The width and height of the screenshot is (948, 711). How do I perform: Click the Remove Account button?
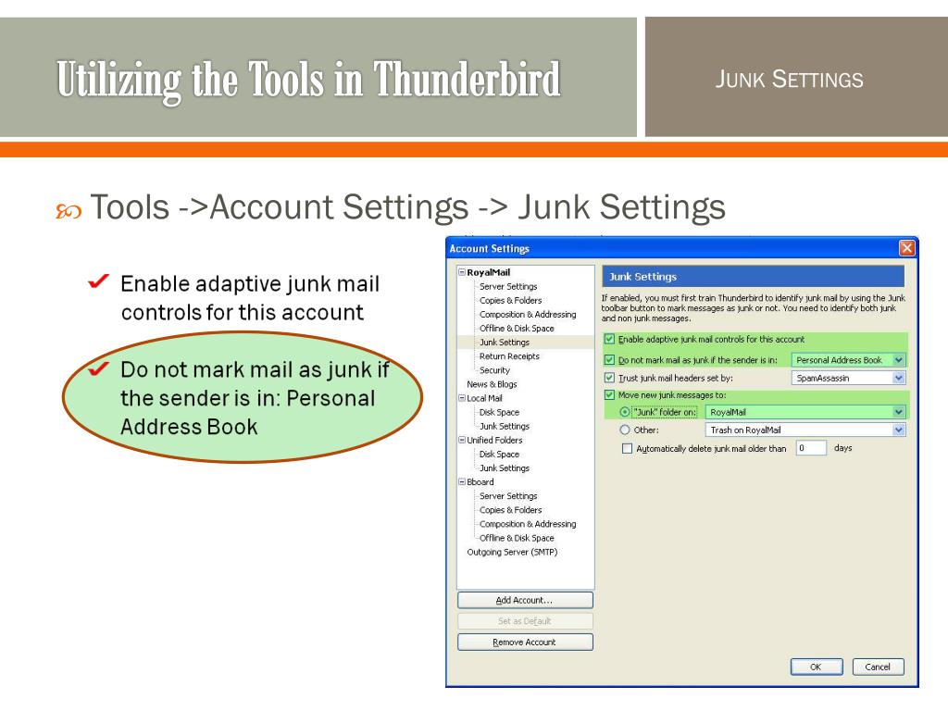[525, 642]
